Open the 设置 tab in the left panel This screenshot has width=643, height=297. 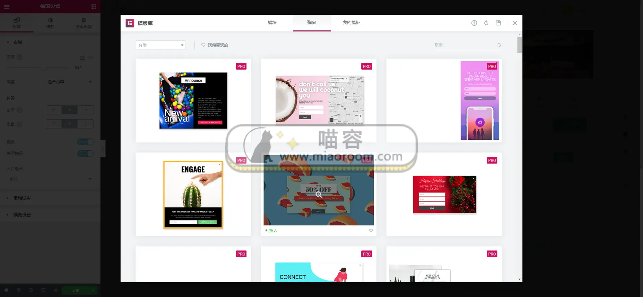click(x=17, y=23)
